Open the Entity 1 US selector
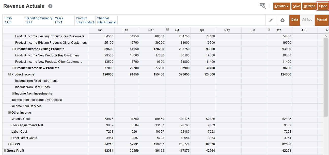Viewport: 329px width, 155px height. (8, 20)
